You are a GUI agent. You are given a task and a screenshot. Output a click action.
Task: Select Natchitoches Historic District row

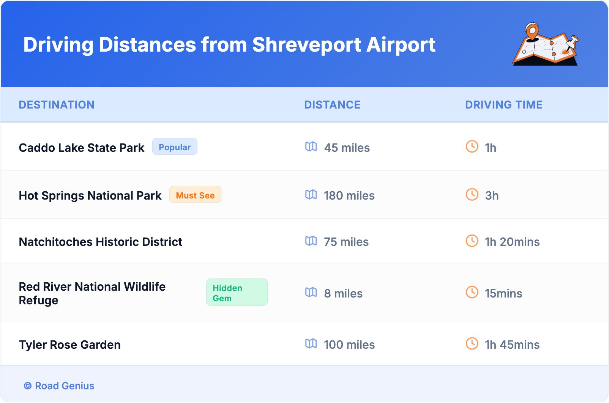[101, 242]
